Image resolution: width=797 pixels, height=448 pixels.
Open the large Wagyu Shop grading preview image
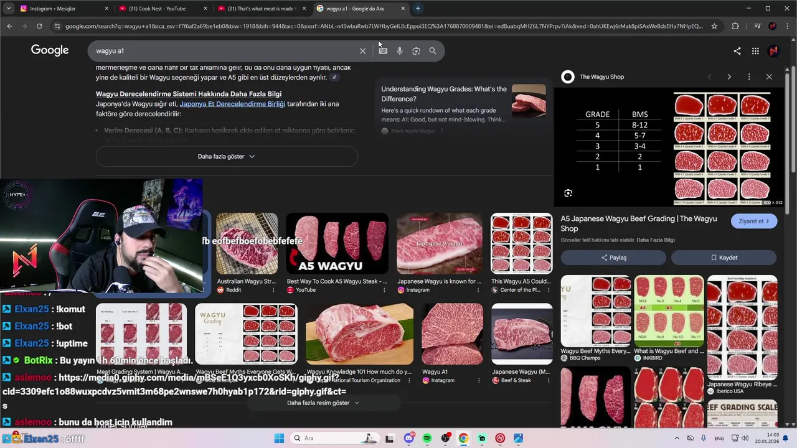coord(669,147)
